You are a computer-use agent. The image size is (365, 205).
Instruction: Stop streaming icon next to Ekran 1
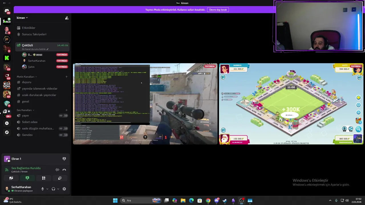coord(64,159)
